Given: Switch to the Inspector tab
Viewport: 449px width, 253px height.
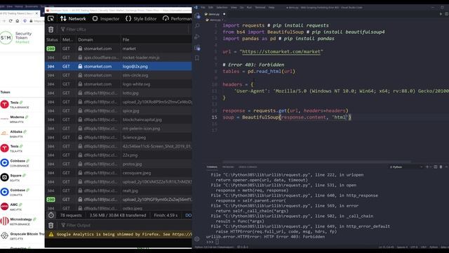Looking at the screenshot, I should coord(106,19).
